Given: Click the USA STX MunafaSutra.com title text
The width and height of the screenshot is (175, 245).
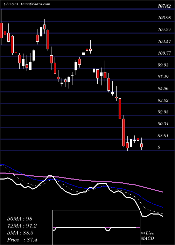Looking at the screenshot, I should point(27,4).
